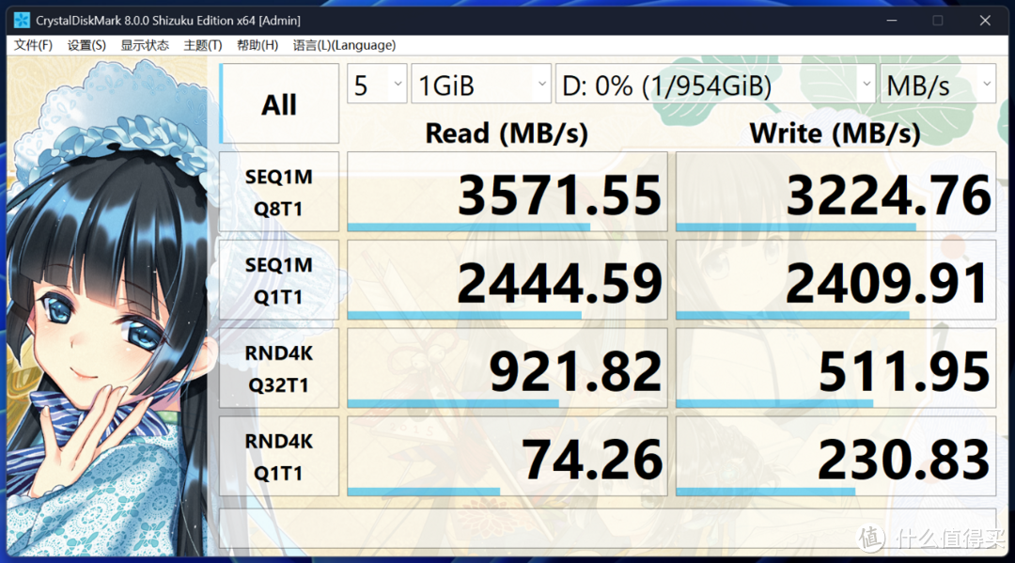
Task: Select the 511.95 write result
Action: (x=835, y=368)
